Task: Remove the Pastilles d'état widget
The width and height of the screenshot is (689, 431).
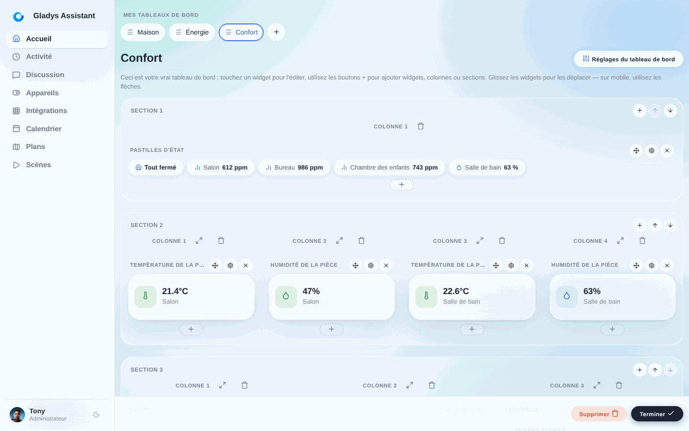Action: click(667, 151)
